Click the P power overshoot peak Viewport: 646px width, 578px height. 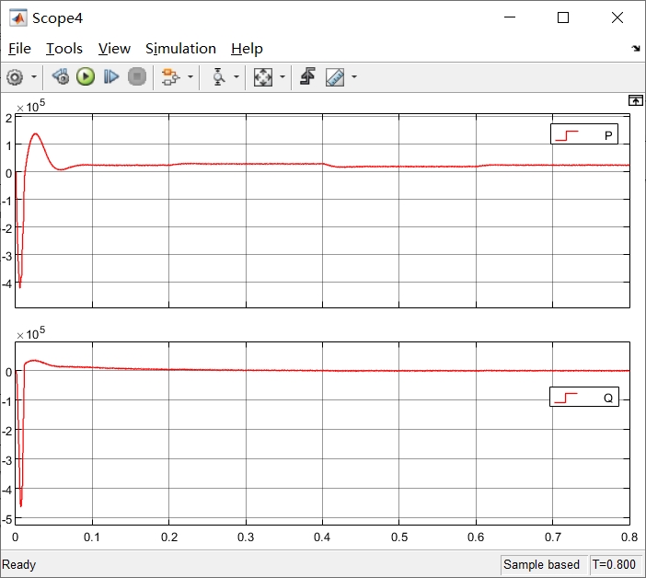click(36, 133)
